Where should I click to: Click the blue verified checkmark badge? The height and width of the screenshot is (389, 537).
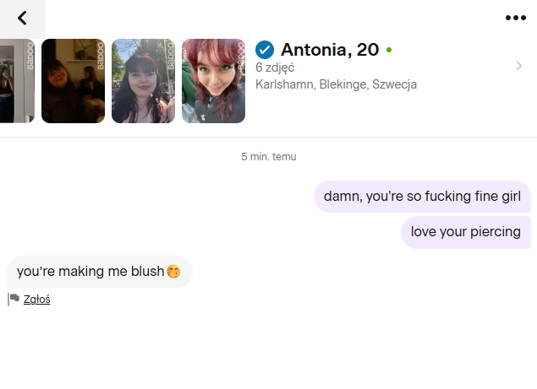tap(265, 50)
